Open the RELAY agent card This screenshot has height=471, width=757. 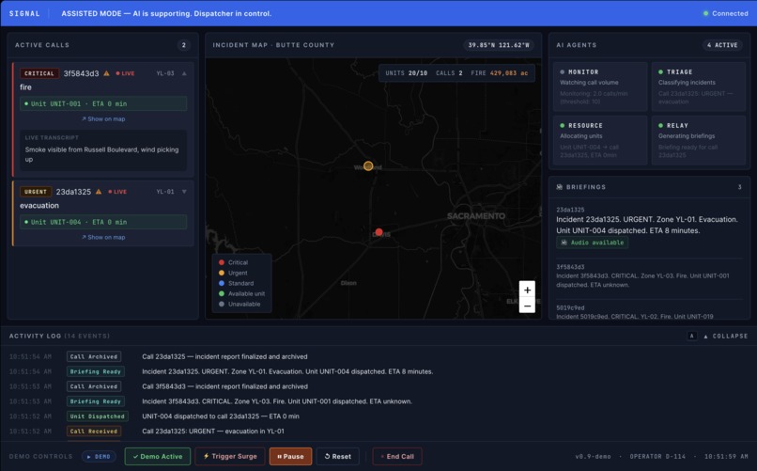[699, 140]
